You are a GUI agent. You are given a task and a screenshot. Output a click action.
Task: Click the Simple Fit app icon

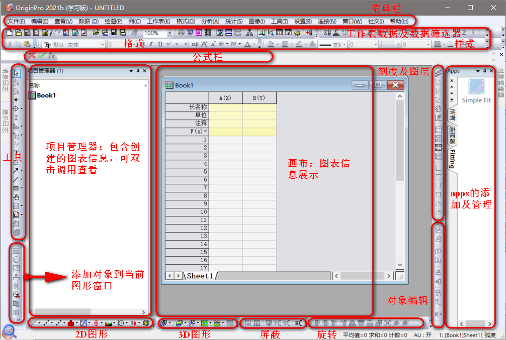(476, 91)
